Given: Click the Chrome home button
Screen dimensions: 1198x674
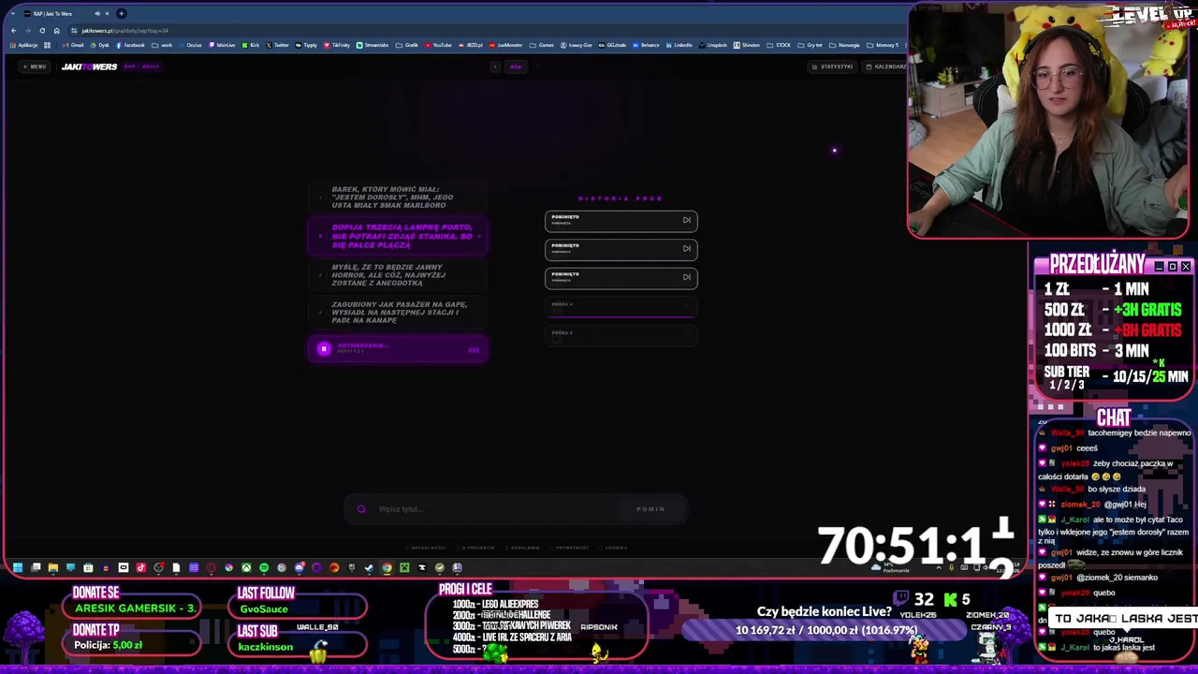Looking at the screenshot, I should (x=56, y=30).
